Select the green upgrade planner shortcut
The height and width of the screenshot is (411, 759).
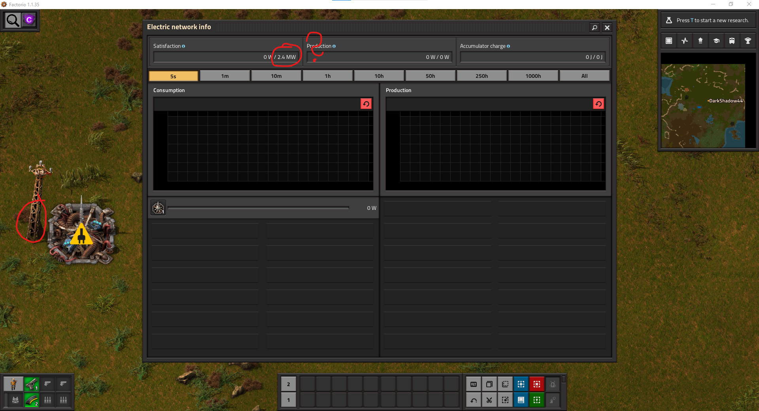537,400
